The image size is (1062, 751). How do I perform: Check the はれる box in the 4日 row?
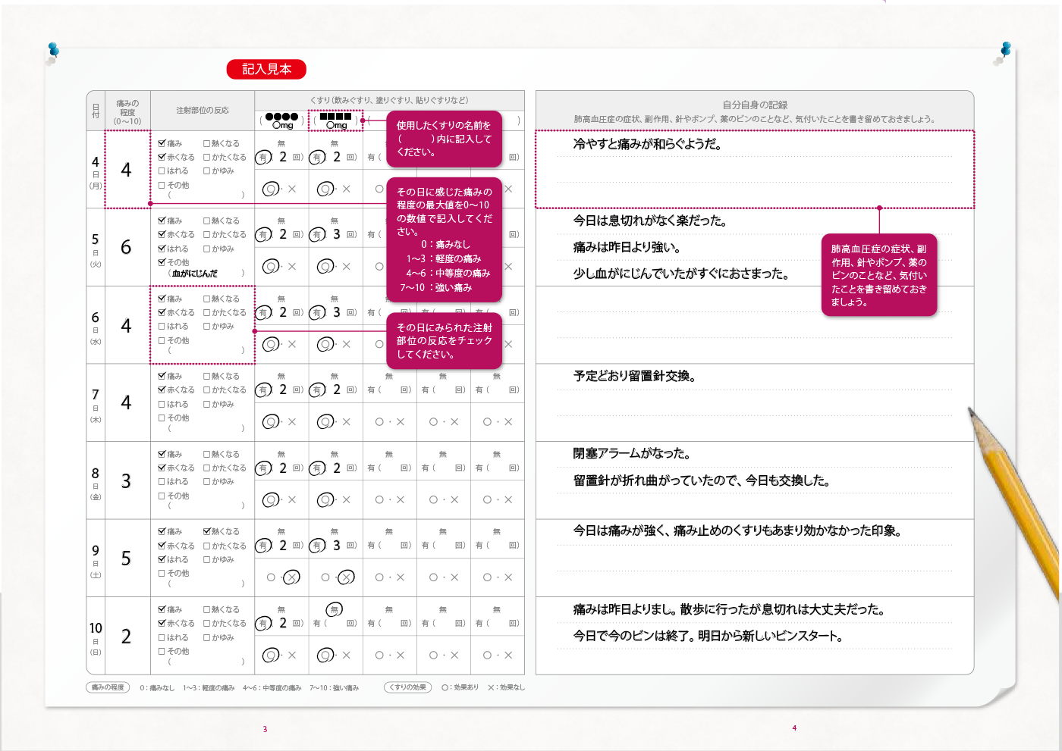tap(162, 171)
